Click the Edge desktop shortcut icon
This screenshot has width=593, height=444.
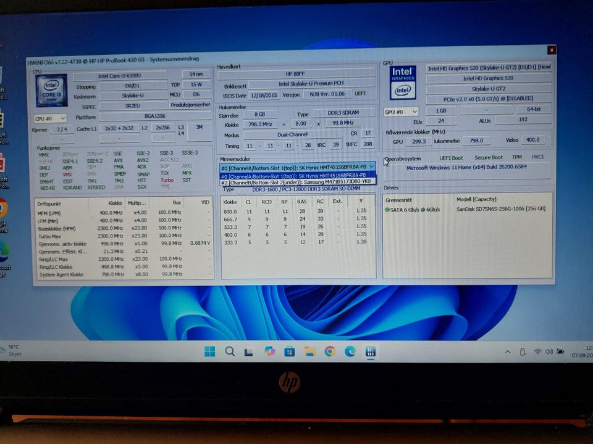tap(4, 252)
